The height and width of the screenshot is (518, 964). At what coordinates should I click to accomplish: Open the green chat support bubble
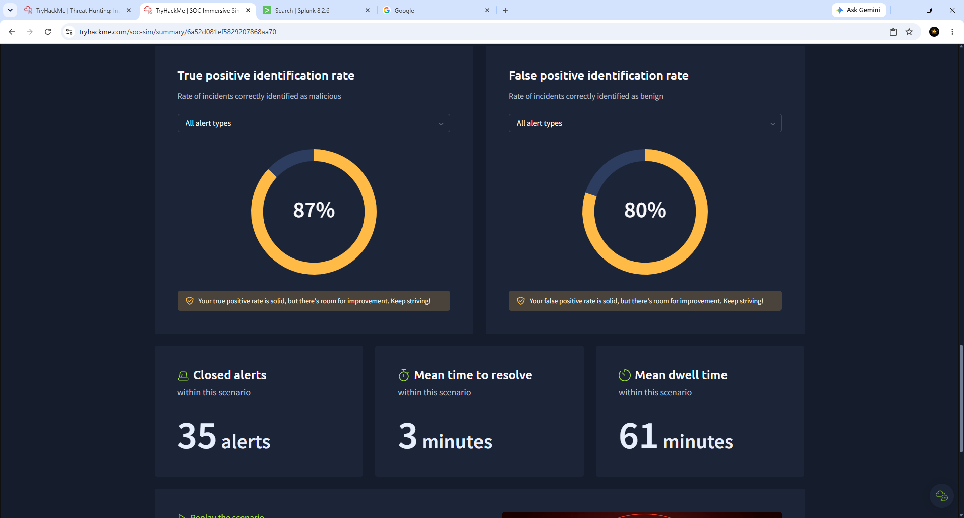(942, 496)
